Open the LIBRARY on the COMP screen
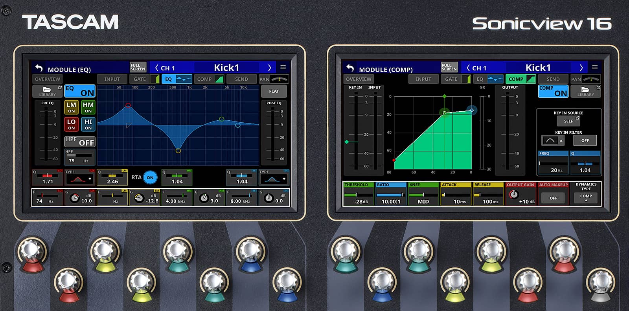629x311 pixels. tap(585, 91)
